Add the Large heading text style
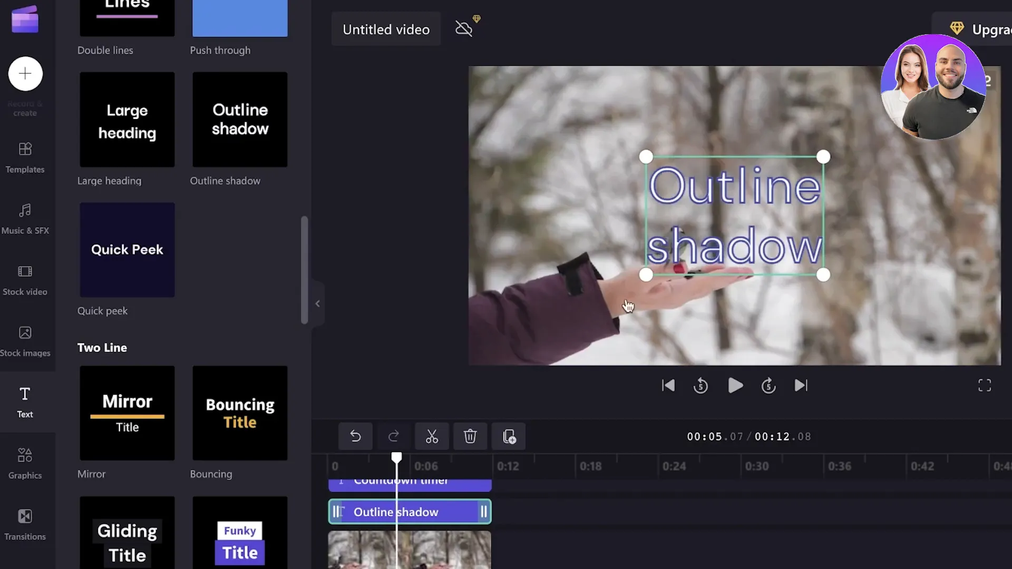This screenshot has width=1012, height=569. point(127,120)
